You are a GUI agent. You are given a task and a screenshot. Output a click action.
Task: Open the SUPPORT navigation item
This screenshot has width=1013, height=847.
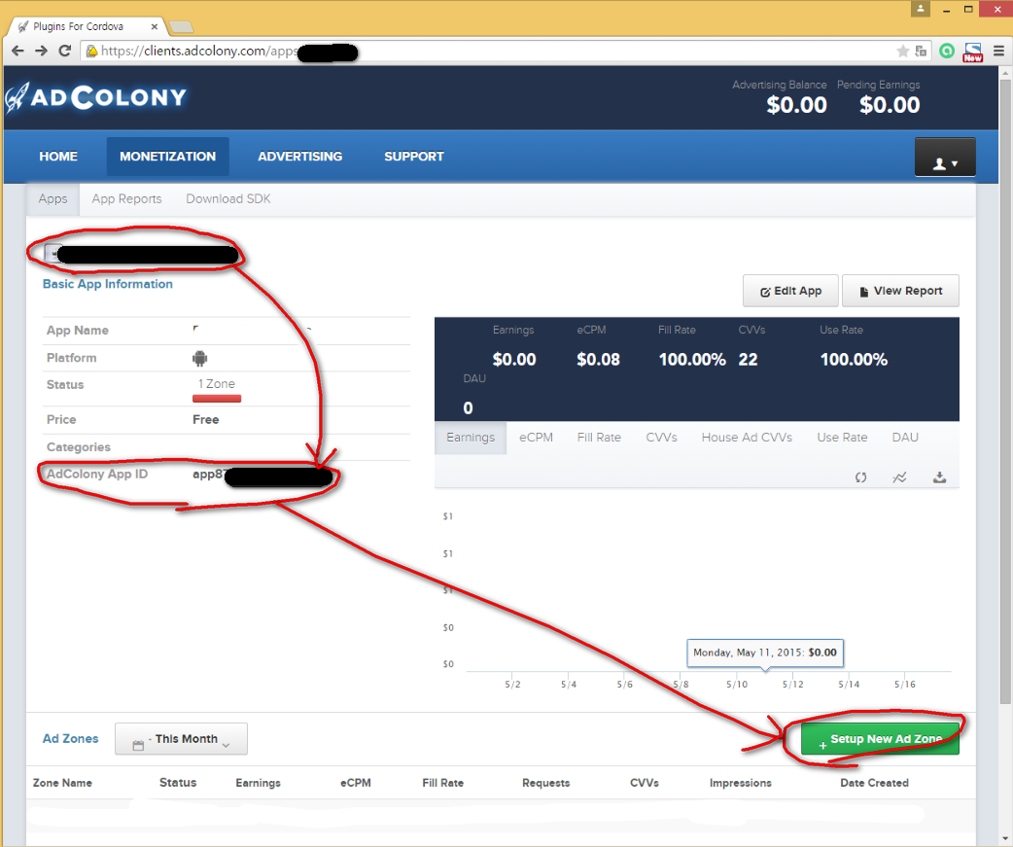tap(413, 157)
